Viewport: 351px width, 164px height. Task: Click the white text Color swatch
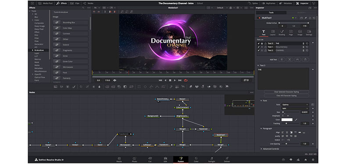[x=287, y=120]
